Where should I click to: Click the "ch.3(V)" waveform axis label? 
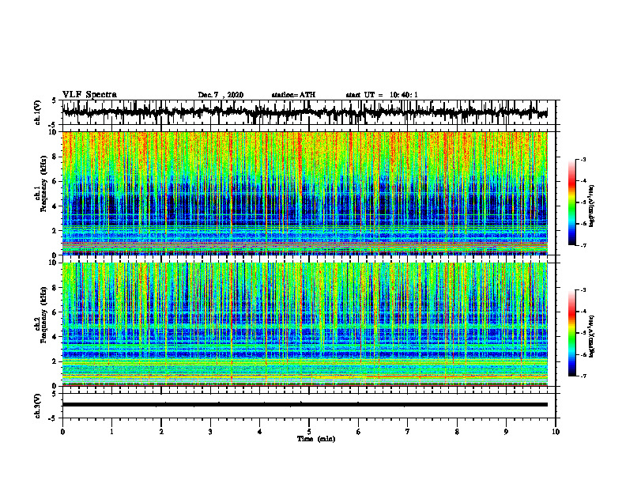click(38, 406)
